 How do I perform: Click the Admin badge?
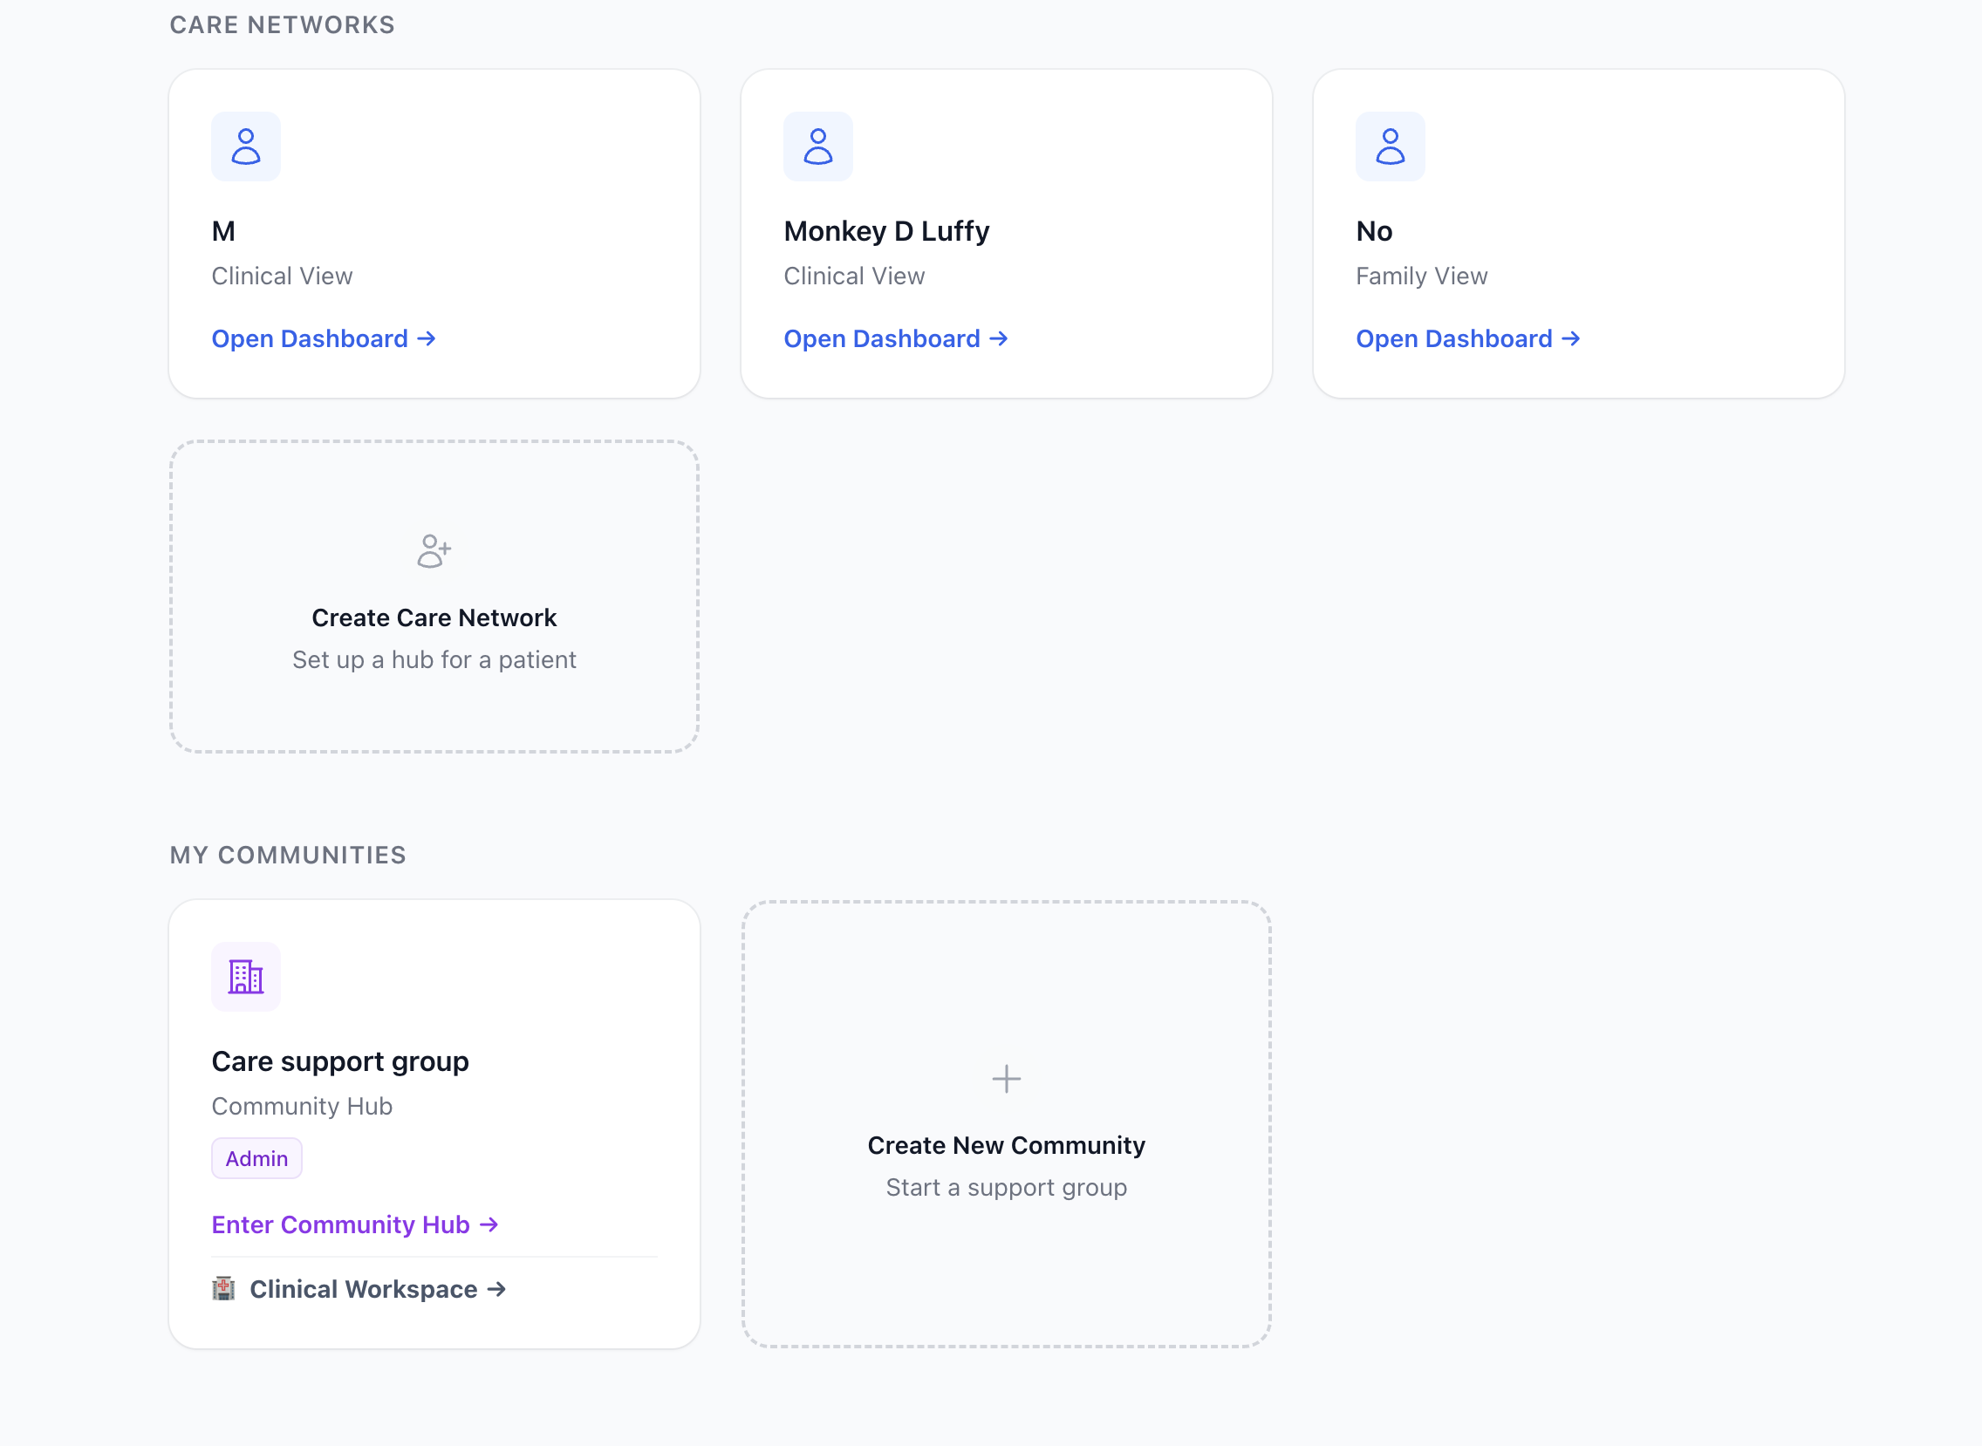256,1158
